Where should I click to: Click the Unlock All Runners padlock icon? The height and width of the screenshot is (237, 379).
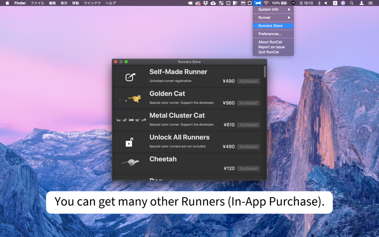point(129,142)
